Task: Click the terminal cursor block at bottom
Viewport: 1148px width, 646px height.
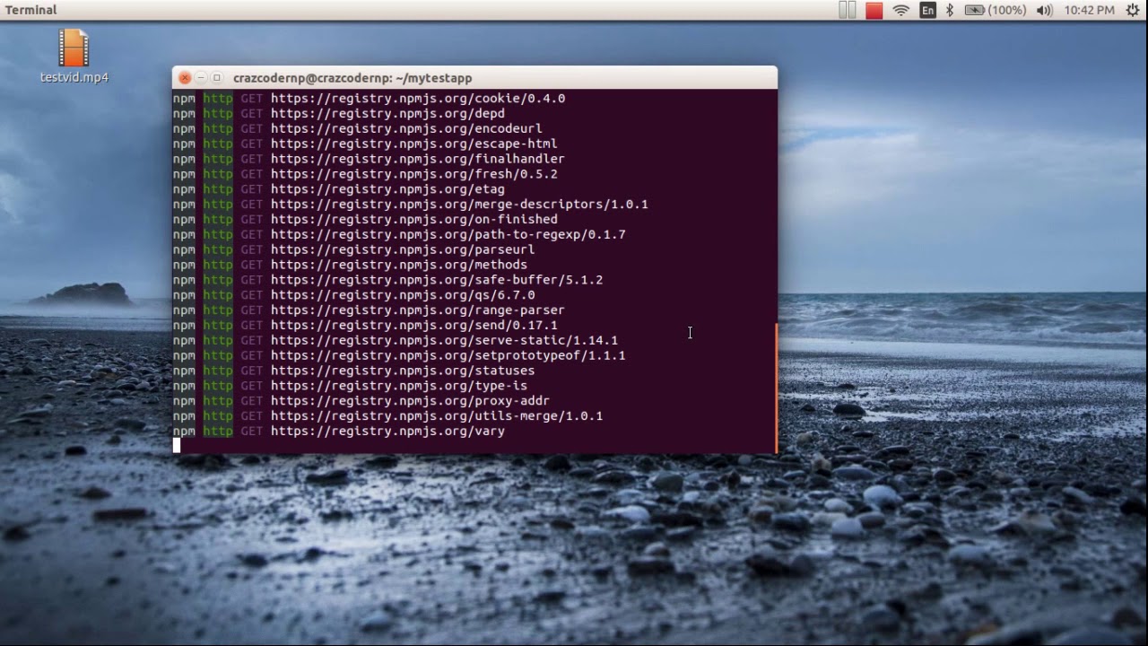Action: pyautogui.click(x=177, y=446)
